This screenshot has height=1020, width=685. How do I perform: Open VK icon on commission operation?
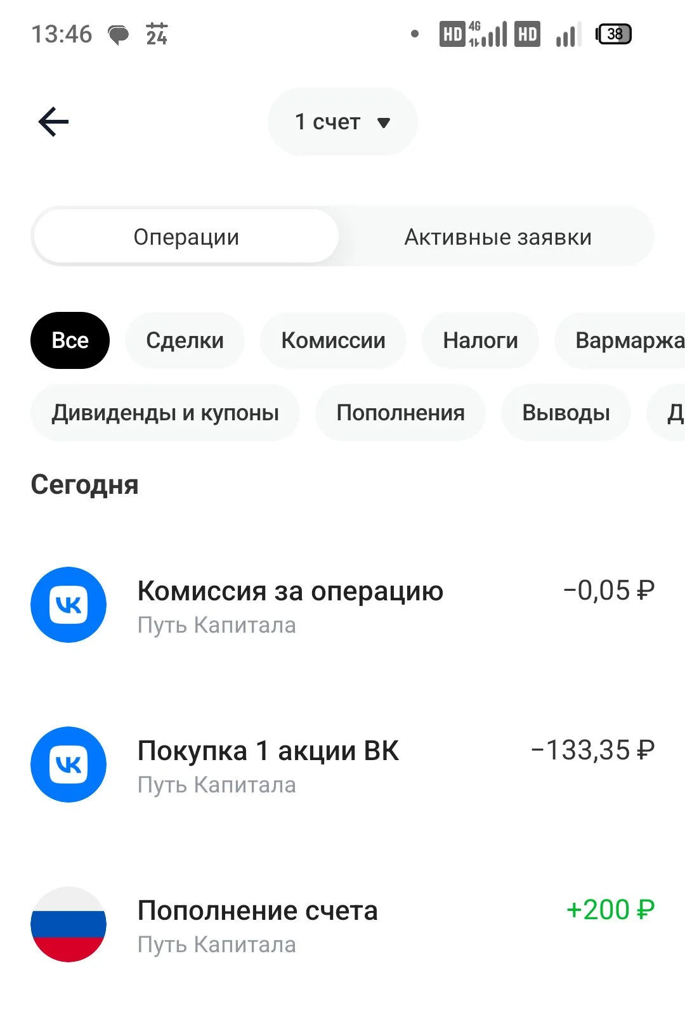(x=68, y=605)
